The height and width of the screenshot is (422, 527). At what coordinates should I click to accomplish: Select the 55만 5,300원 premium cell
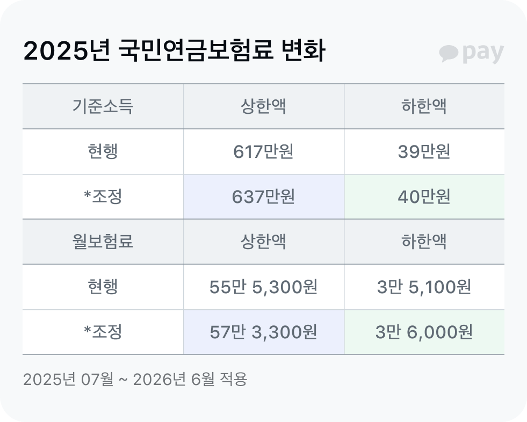click(x=263, y=287)
